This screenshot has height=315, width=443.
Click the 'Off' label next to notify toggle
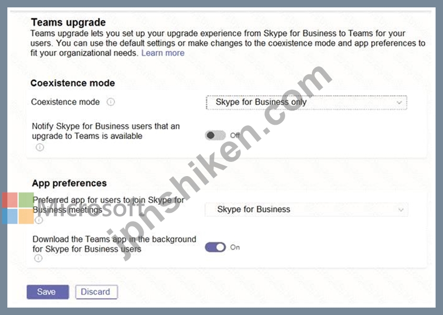235,135
